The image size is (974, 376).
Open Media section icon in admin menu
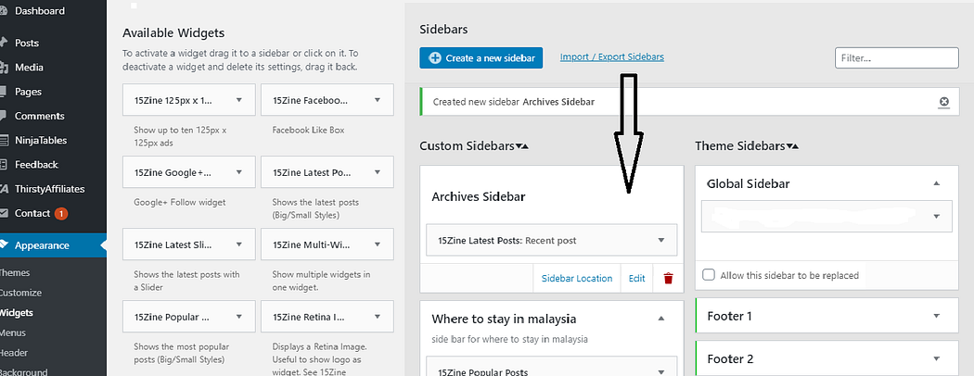tap(3, 67)
